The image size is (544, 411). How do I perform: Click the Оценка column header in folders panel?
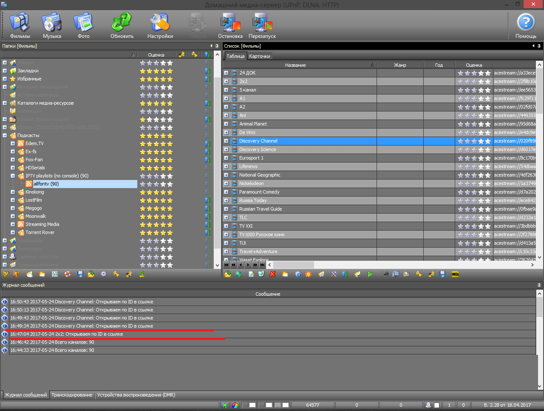click(x=156, y=55)
